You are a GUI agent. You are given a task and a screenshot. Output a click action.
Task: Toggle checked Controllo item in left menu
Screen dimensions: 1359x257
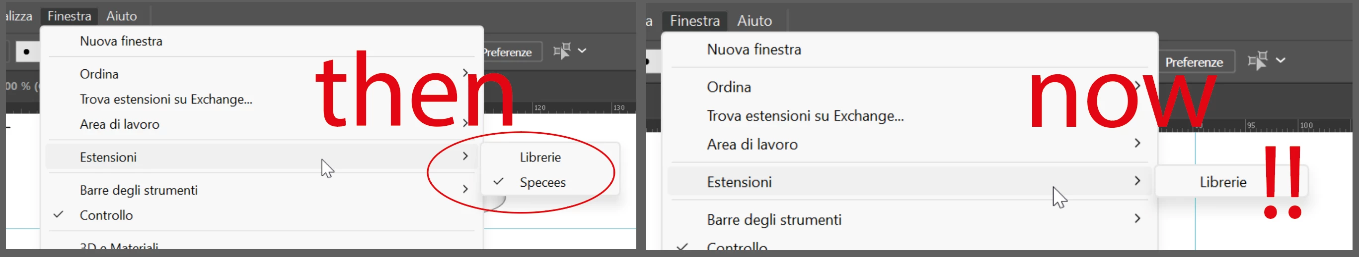[262, 215]
